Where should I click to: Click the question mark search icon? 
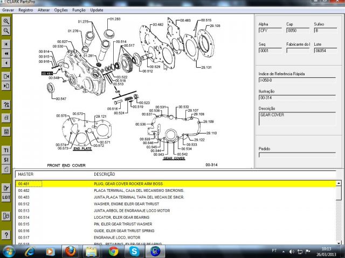(6, 105)
